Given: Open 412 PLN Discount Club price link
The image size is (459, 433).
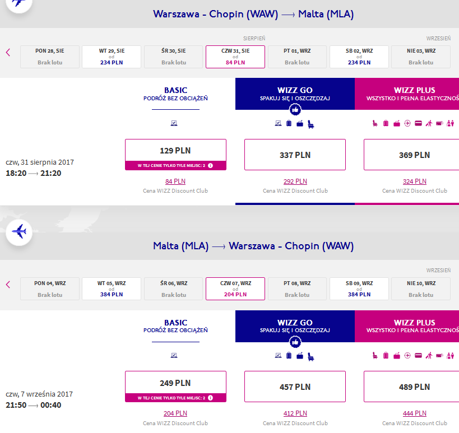Looking at the screenshot, I should [x=295, y=413].
